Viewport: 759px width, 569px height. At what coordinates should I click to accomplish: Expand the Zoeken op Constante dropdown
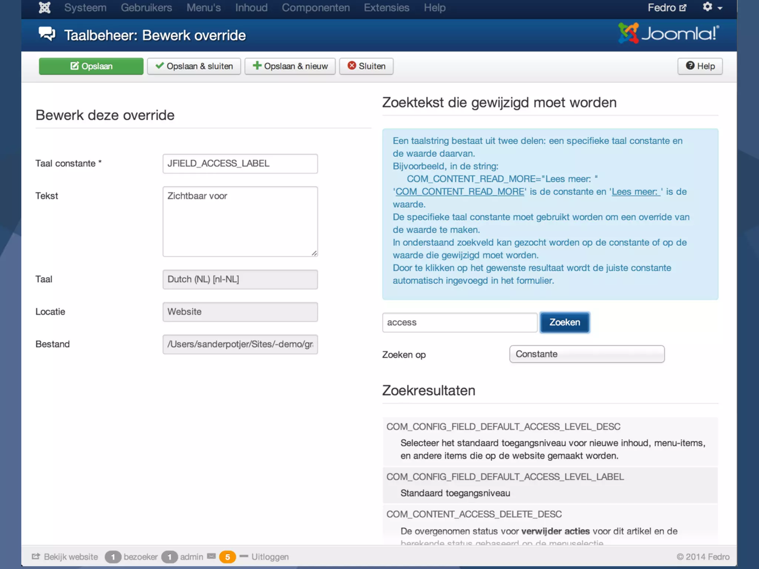click(587, 354)
